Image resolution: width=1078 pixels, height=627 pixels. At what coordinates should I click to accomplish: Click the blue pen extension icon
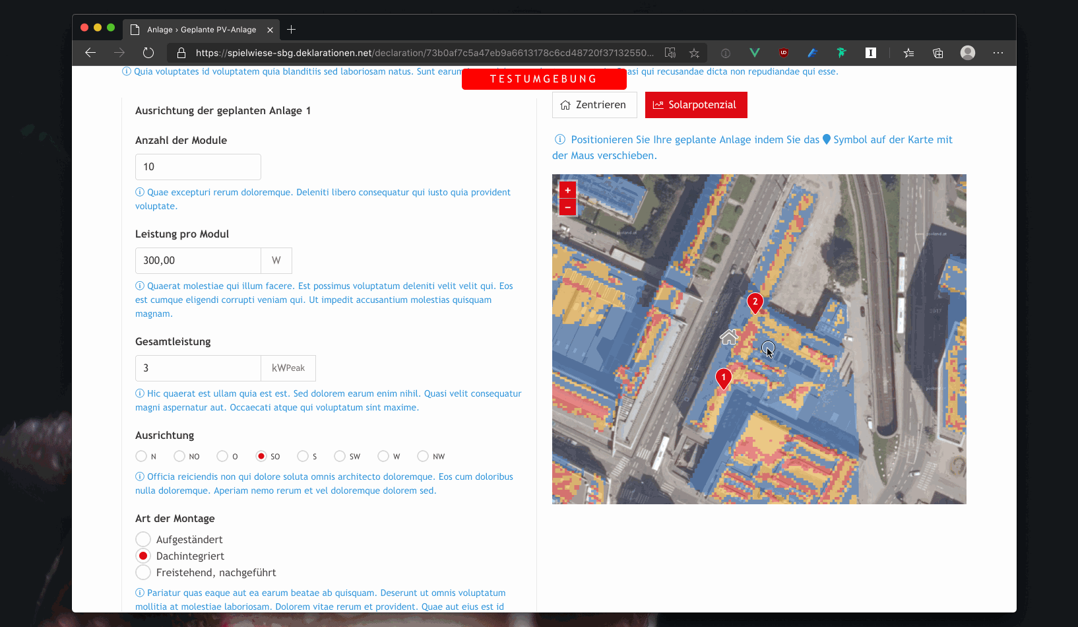(813, 53)
